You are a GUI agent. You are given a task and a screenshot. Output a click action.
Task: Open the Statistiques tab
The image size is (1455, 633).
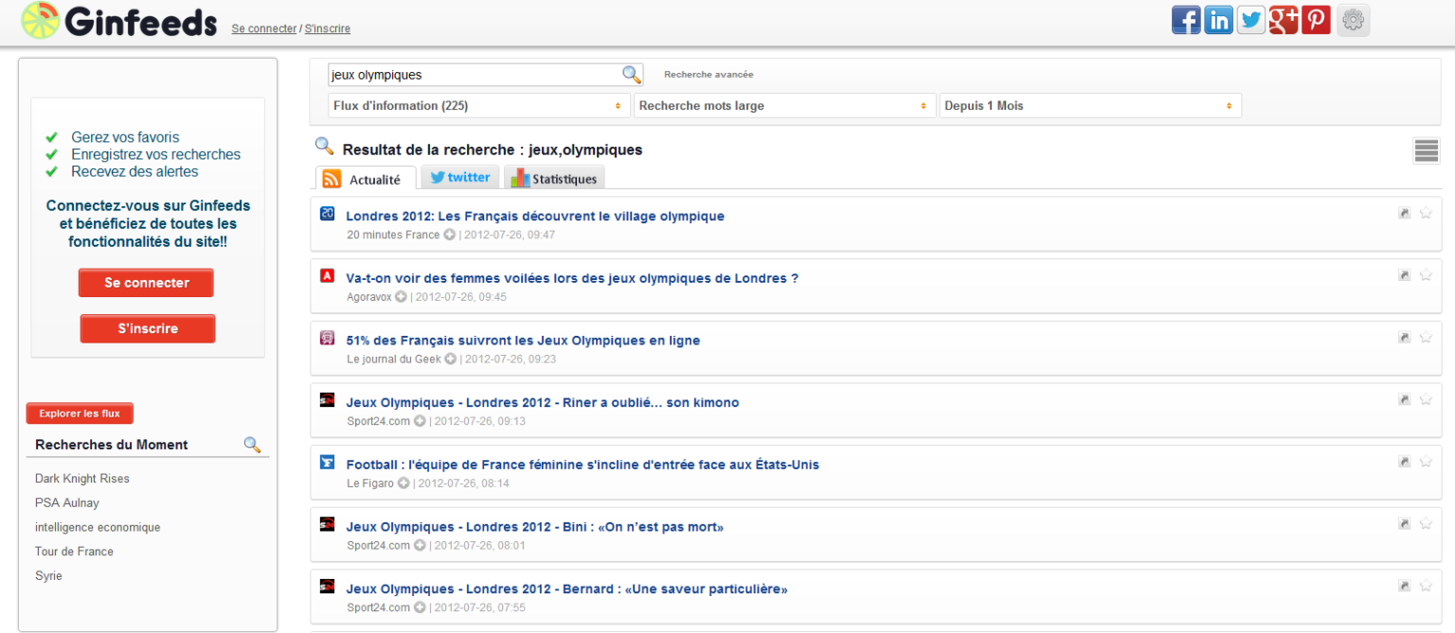(554, 179)
